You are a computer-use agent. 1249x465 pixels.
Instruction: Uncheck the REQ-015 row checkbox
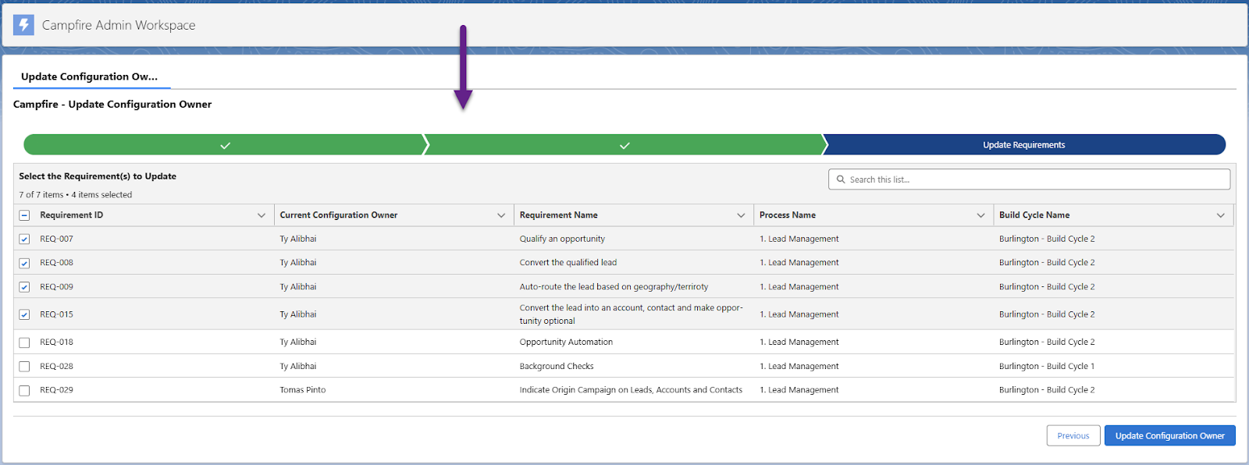tap(24, 314)
